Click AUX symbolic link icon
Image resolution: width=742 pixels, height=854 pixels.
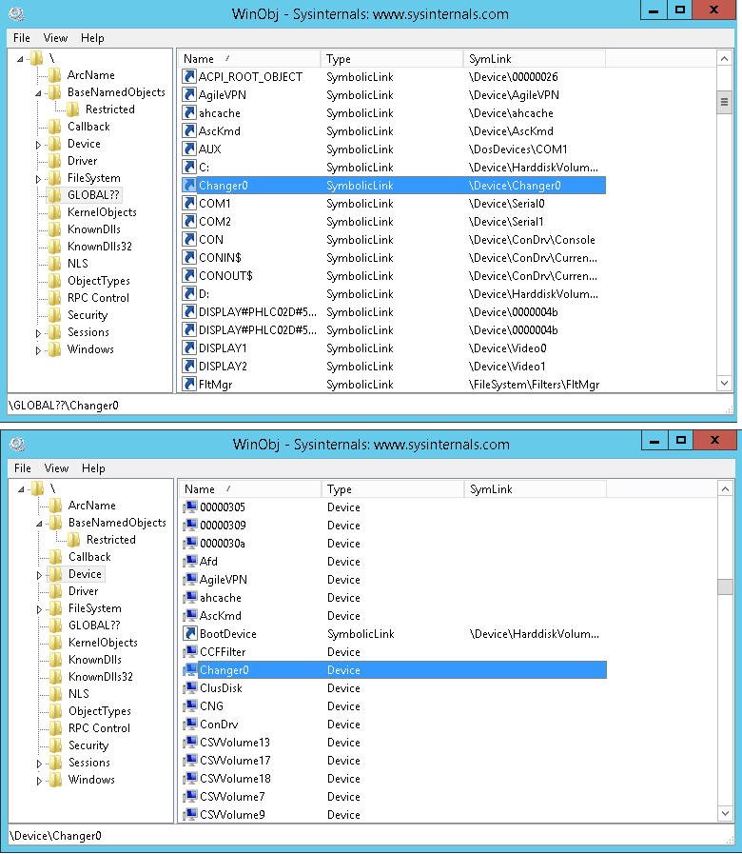(189, 149)
